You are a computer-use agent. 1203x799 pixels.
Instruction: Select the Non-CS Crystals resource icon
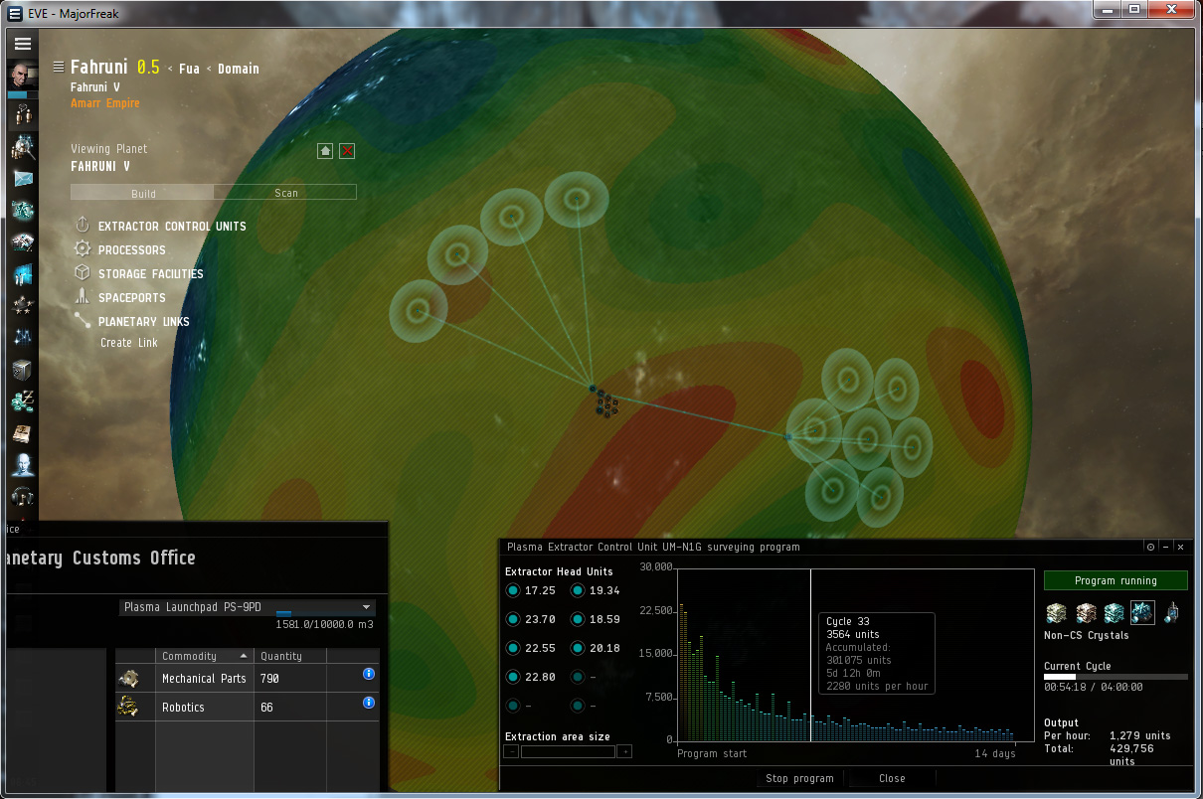1142,612
